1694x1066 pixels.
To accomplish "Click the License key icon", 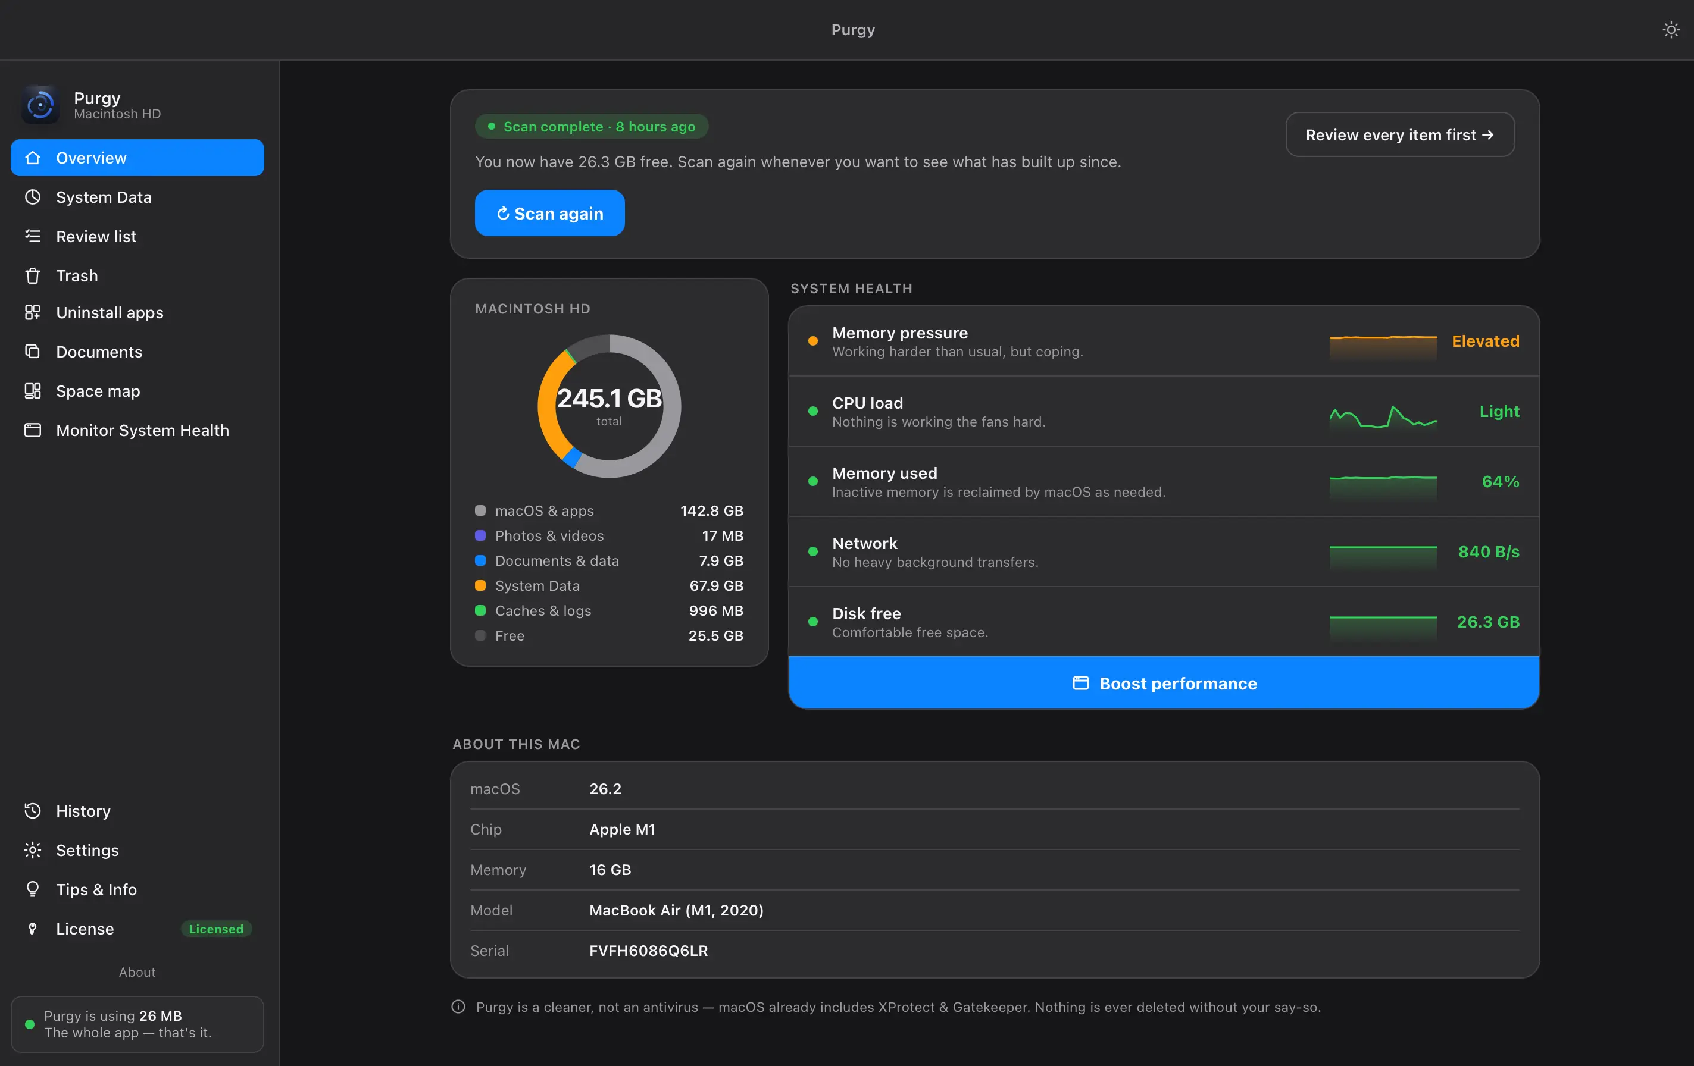I will (32, 929).
